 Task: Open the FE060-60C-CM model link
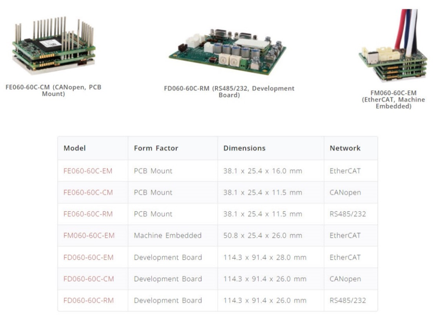(88, 192)
